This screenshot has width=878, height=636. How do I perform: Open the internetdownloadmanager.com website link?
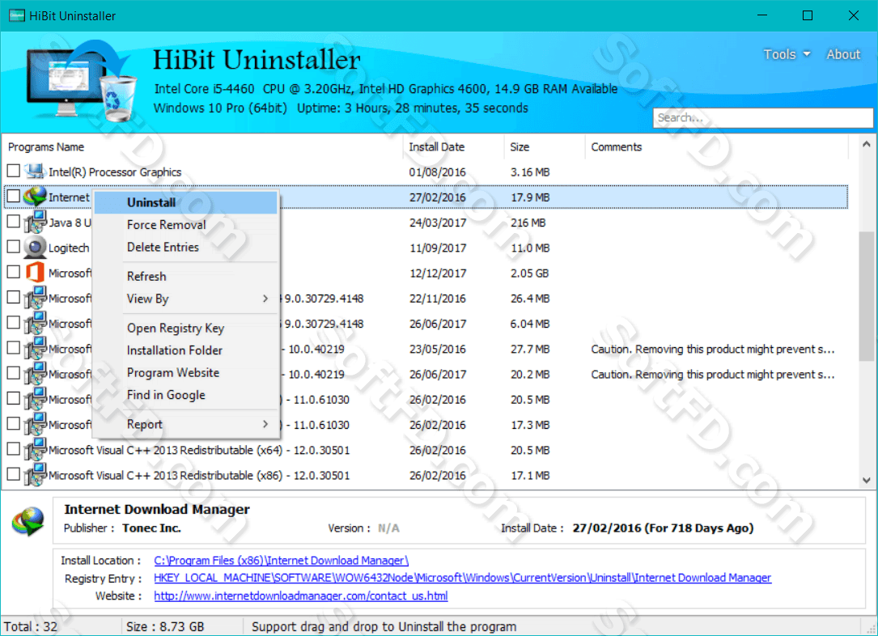click(301, 596)
